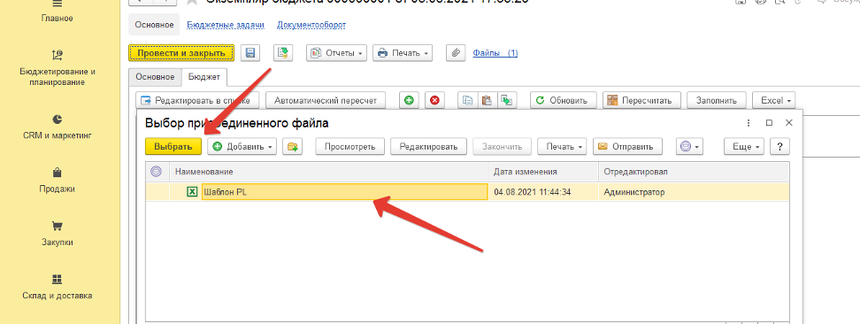This screenshot has width=860, height=324.
Task: Open CRM и маркетинг section
Action: [x=57, y=127]
